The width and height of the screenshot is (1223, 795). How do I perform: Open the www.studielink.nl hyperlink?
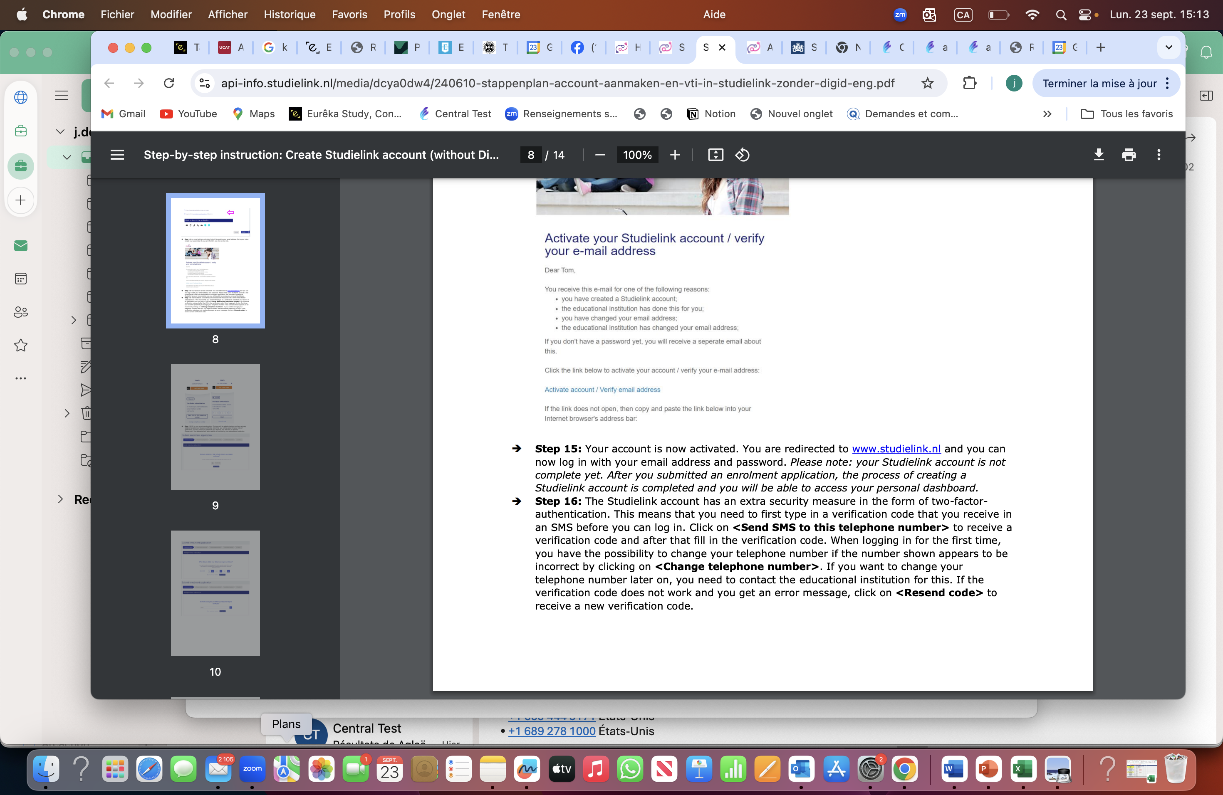[896, 448]
